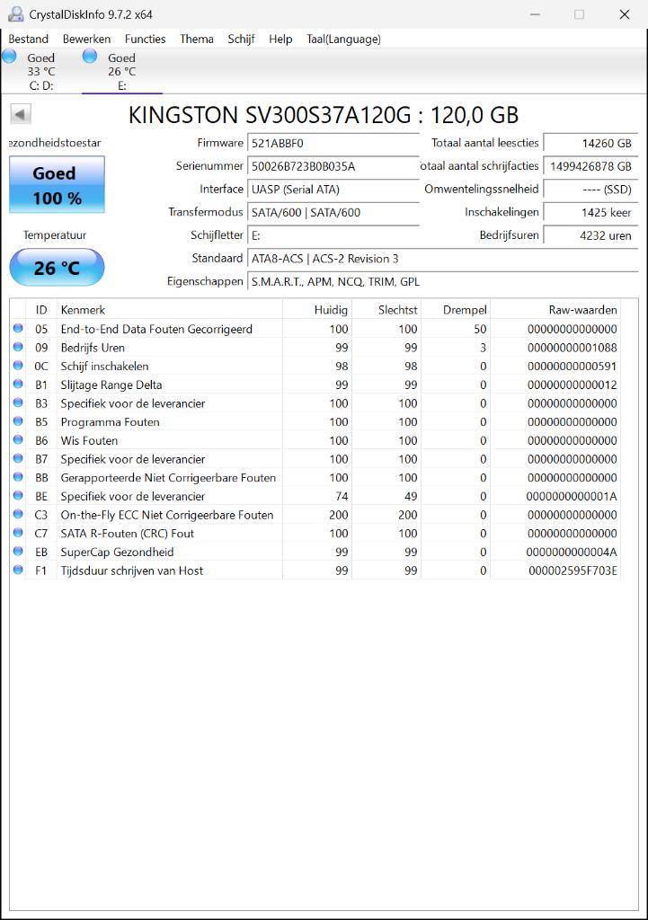Open the Help menu
Viewport: 648px width, 920px height.
[280, 39]
